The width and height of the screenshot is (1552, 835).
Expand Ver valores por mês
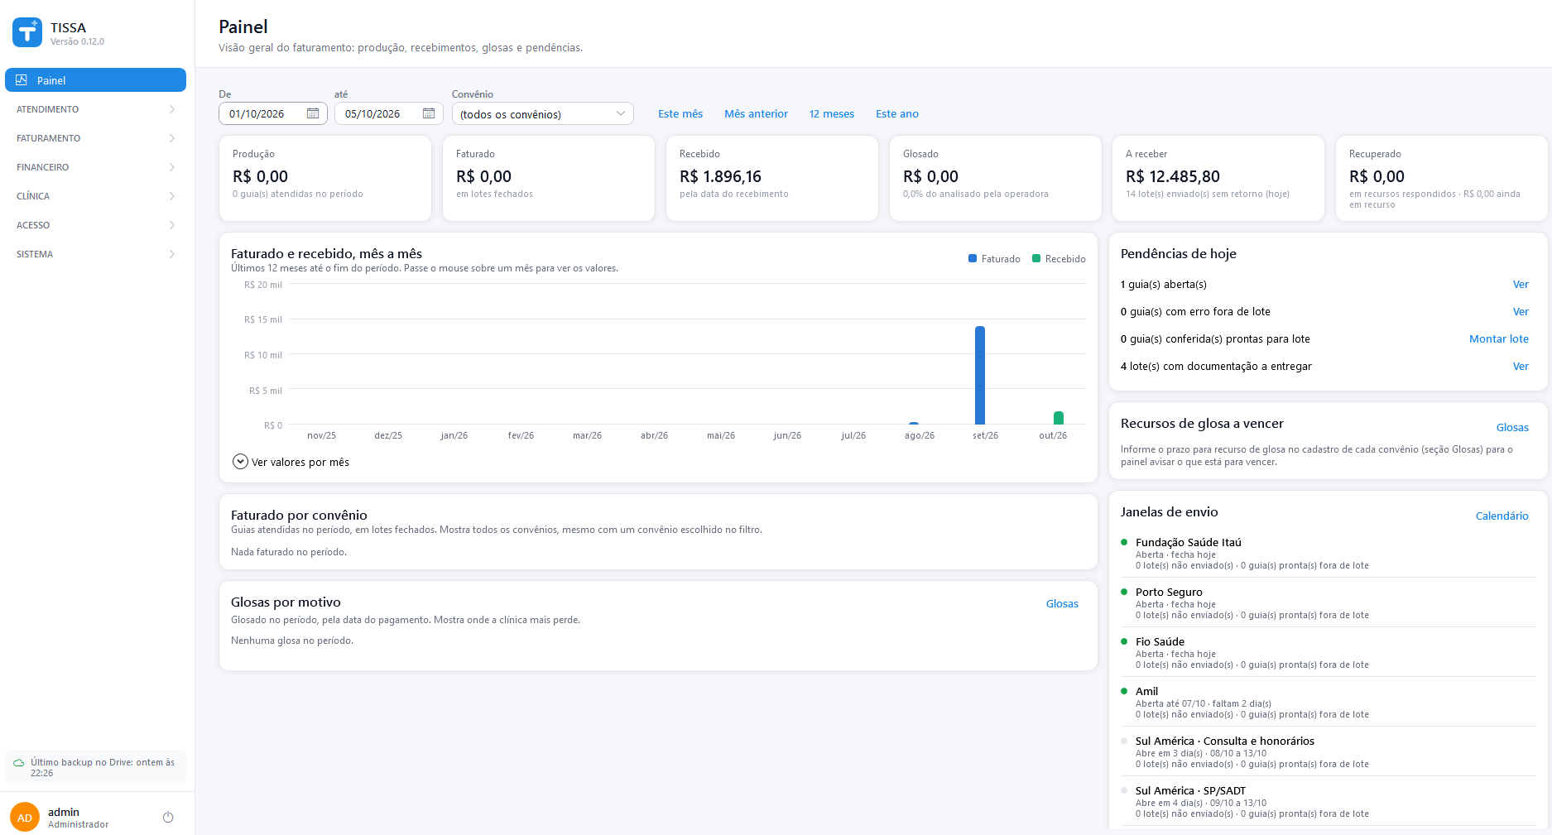click(291, 462)
